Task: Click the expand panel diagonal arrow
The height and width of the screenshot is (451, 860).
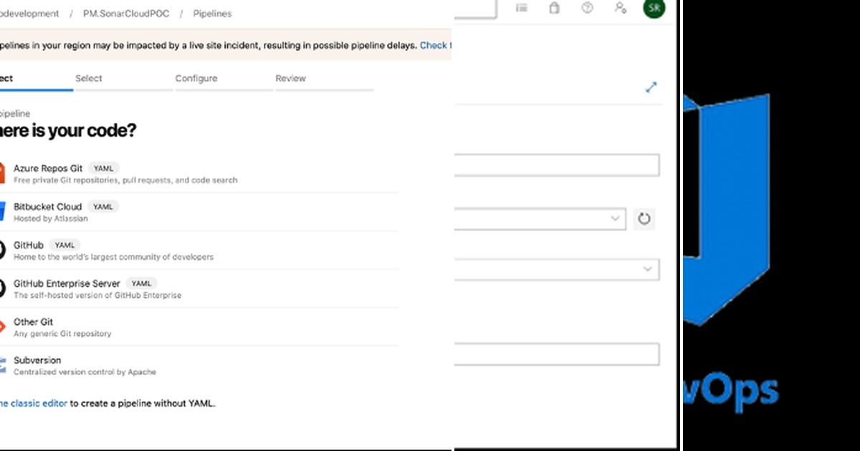Action: [651, 87]
